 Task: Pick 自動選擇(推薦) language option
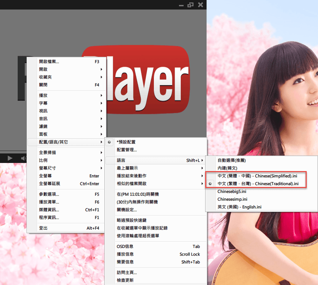pyautogui.click(x=232, y=160)
